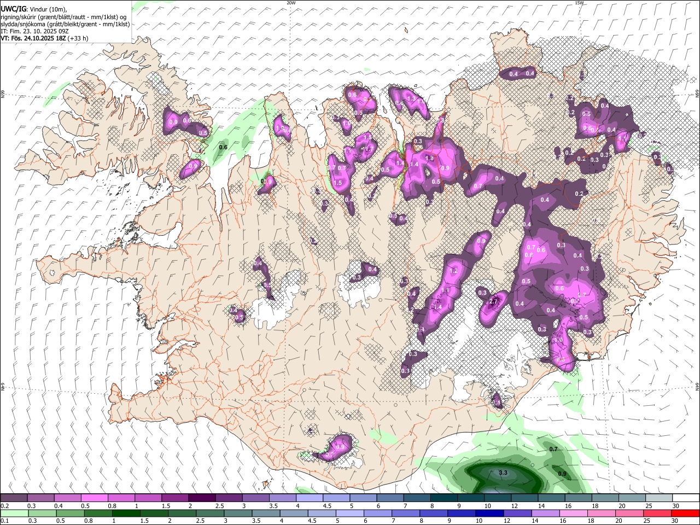
Task: Click the '3.3' rainfall value offshore
Action: [504, 472]
